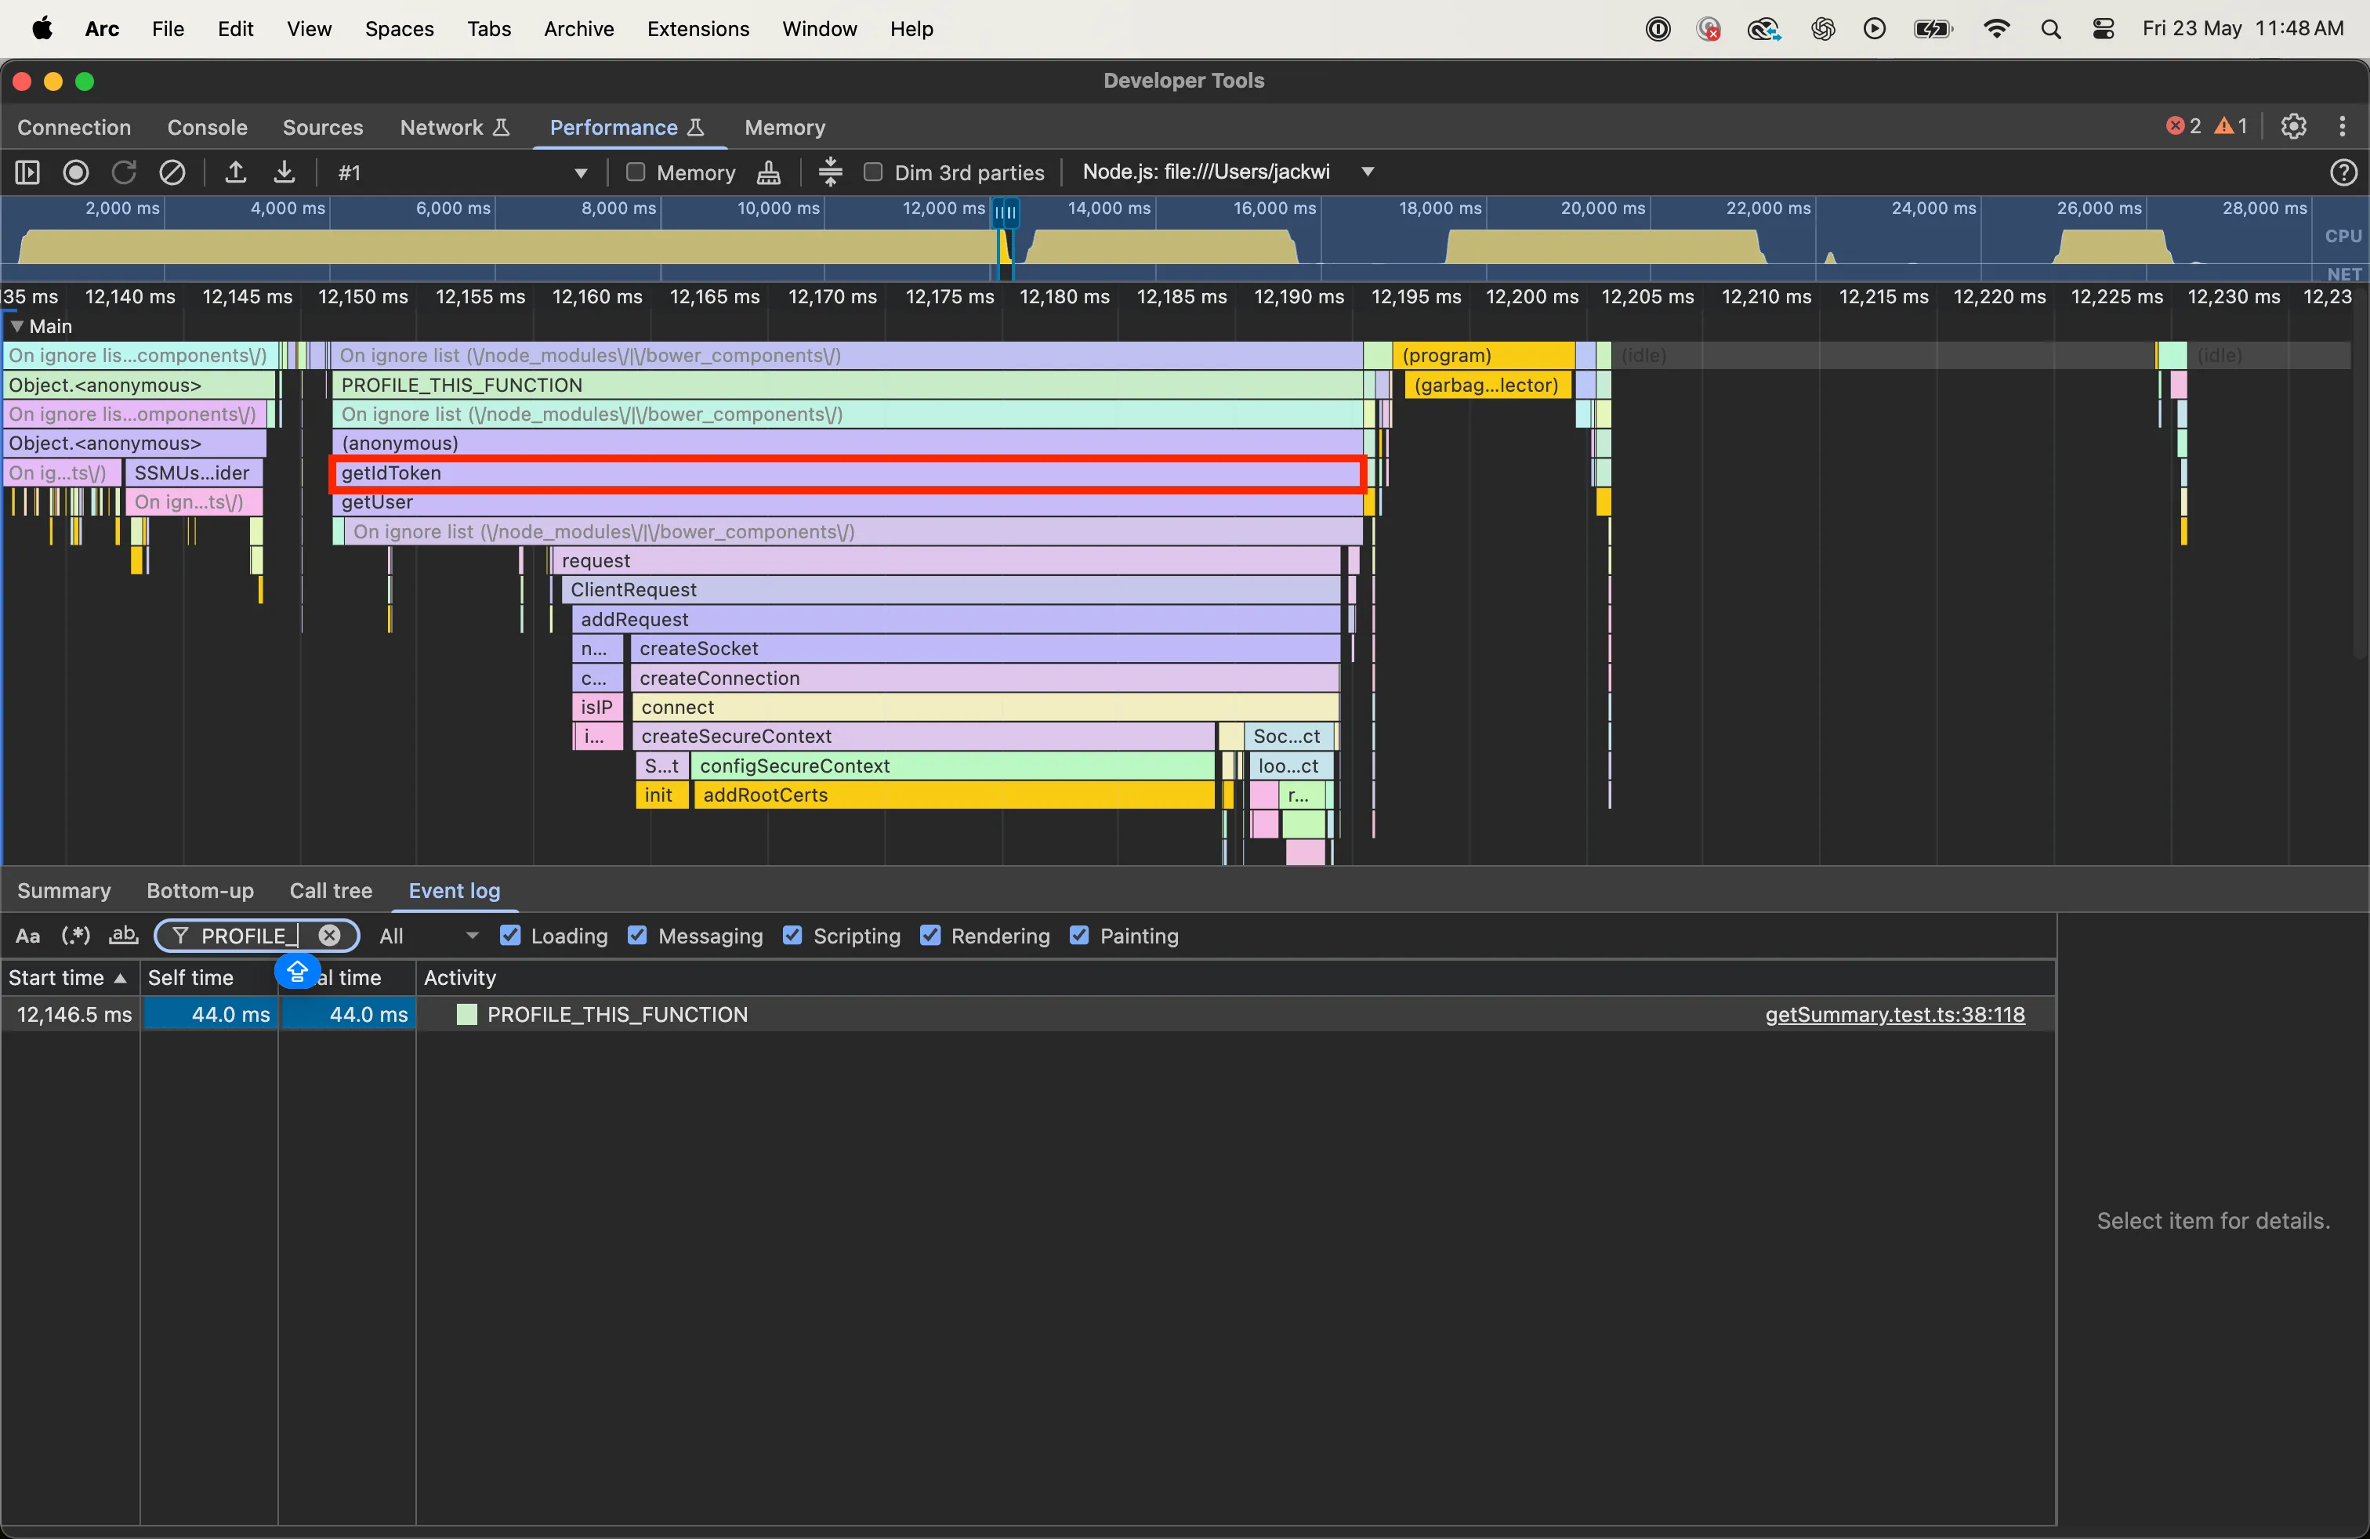
Task: Open the Node.js target selector dropdown
Action: (x=1229, y=172)
